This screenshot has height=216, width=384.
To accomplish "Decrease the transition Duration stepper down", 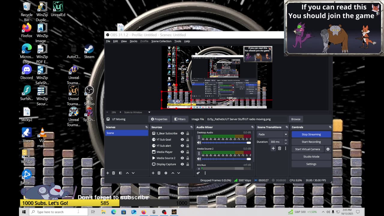I will pos(286,143).
